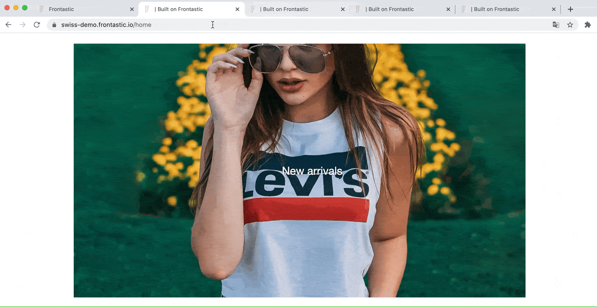597x307 pixels.
Task: Close the active Built on Frontastic tab
Action: 237,9
